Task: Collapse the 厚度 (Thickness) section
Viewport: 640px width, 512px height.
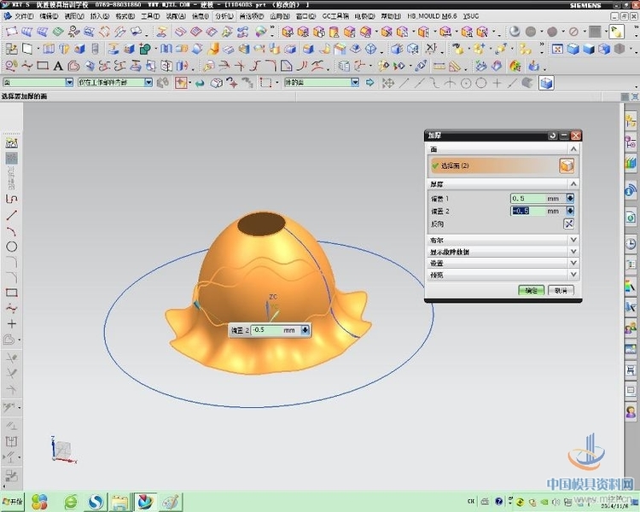Action: pyautogui.click(x=573, y=184)
